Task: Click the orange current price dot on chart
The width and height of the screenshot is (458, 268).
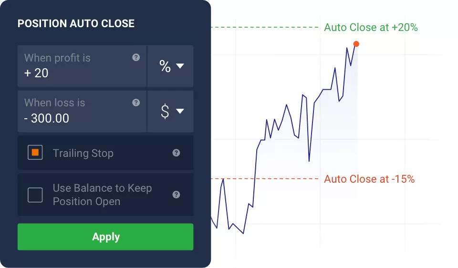Action: tap(356, 44)
